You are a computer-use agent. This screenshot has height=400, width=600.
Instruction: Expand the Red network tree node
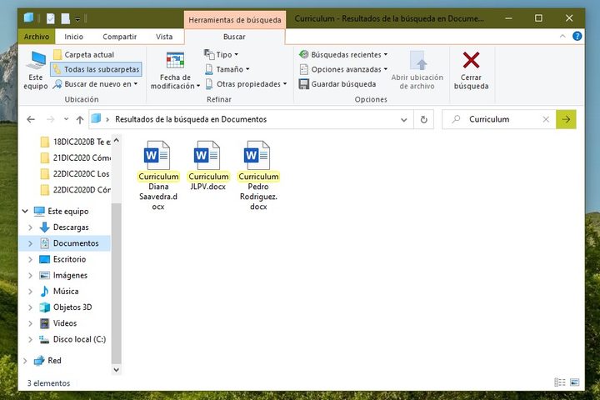coord(25,361)
